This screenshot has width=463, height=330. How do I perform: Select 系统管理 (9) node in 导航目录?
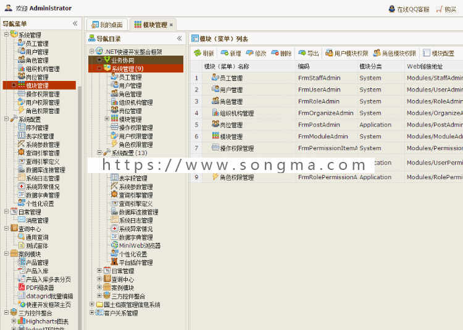[136, 69]
